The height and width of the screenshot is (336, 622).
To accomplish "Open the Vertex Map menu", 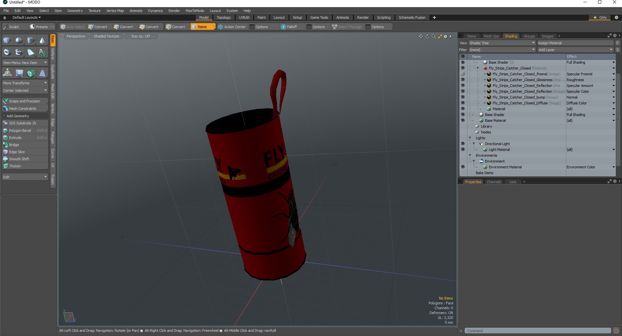I will pyautogui.click(x=115, y=11).
